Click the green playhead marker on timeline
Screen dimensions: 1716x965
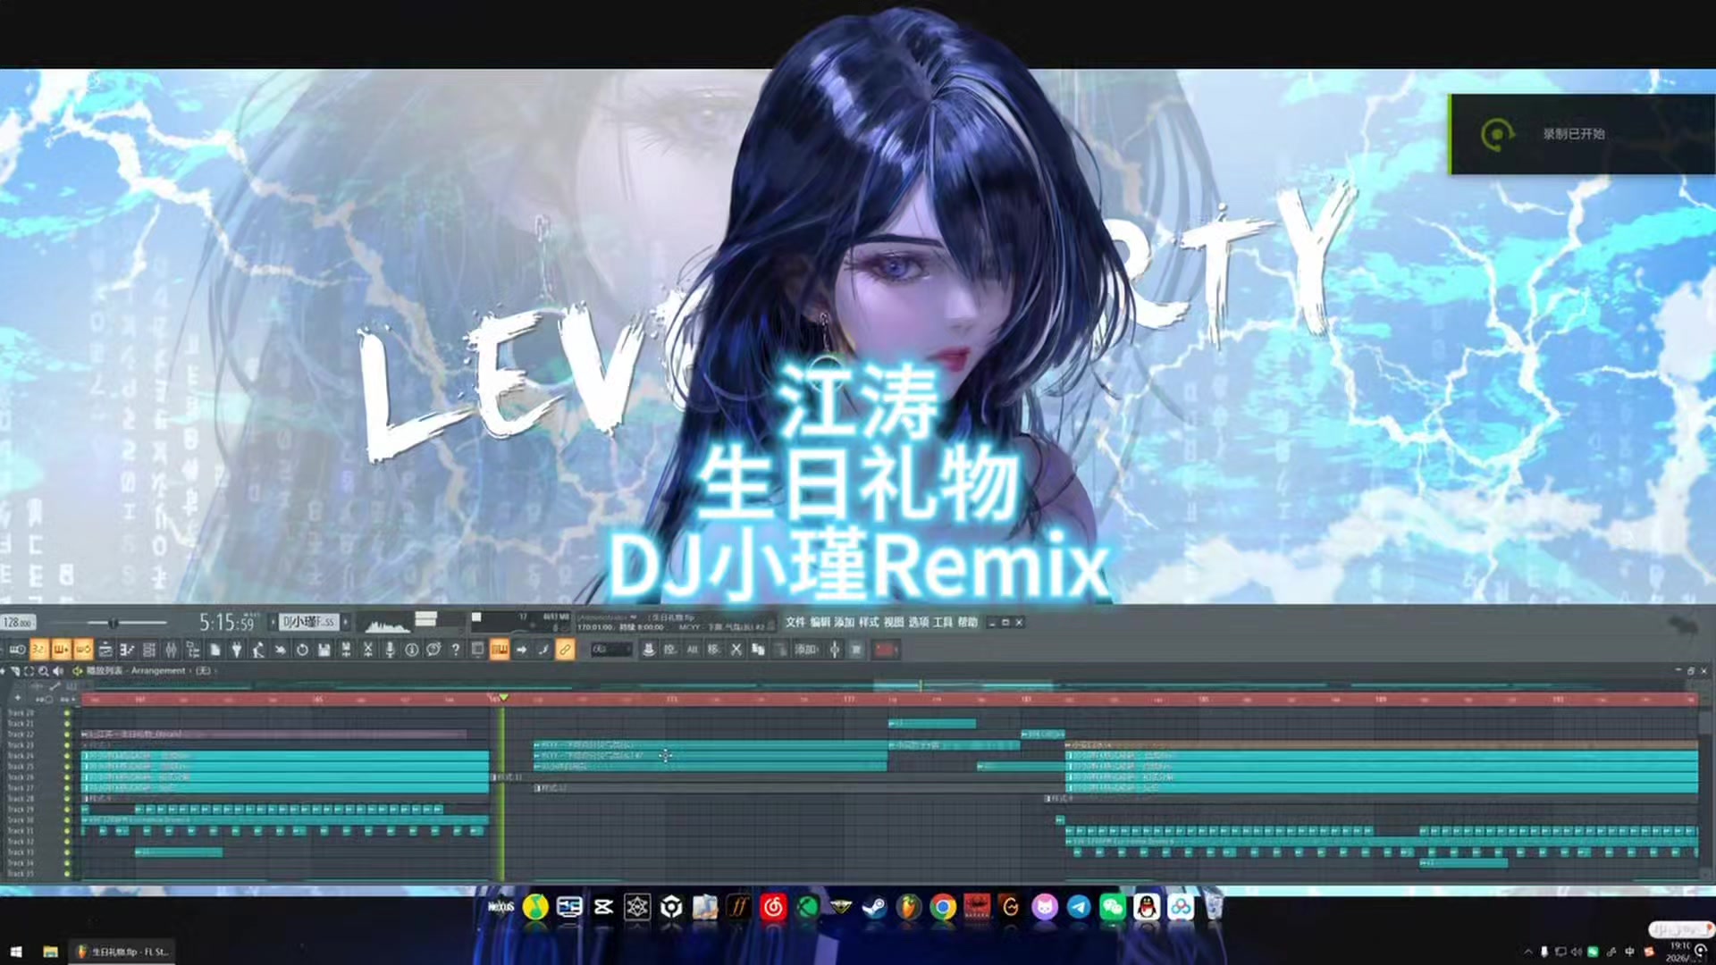click(503, 697)
